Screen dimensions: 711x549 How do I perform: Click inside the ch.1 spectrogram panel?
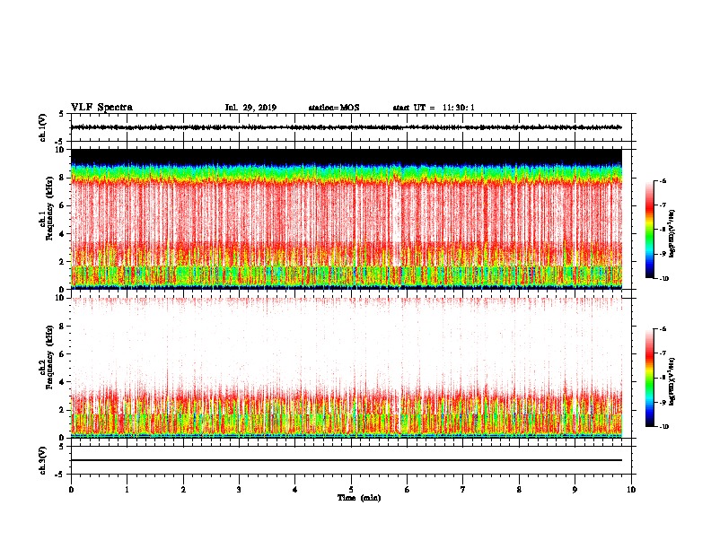(x=346, y=219)
